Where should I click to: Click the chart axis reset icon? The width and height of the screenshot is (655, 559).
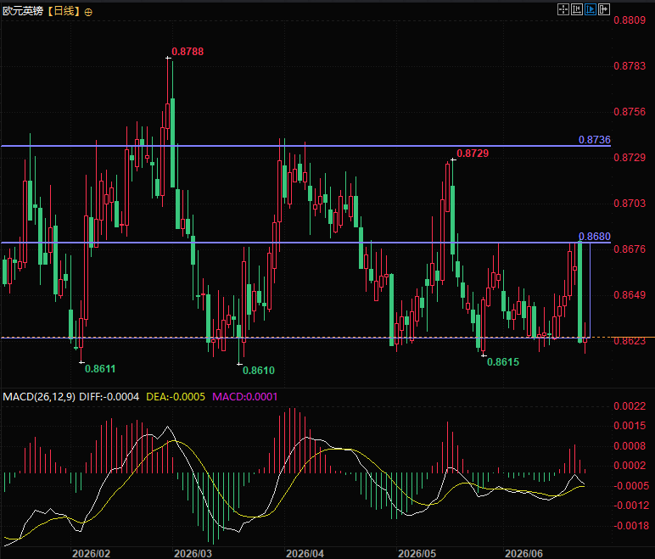click(577, 9)
